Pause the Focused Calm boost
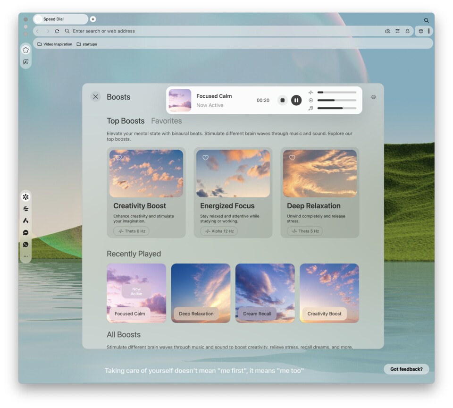The height and width of the screenshot is (408, 453). [296, 100]
